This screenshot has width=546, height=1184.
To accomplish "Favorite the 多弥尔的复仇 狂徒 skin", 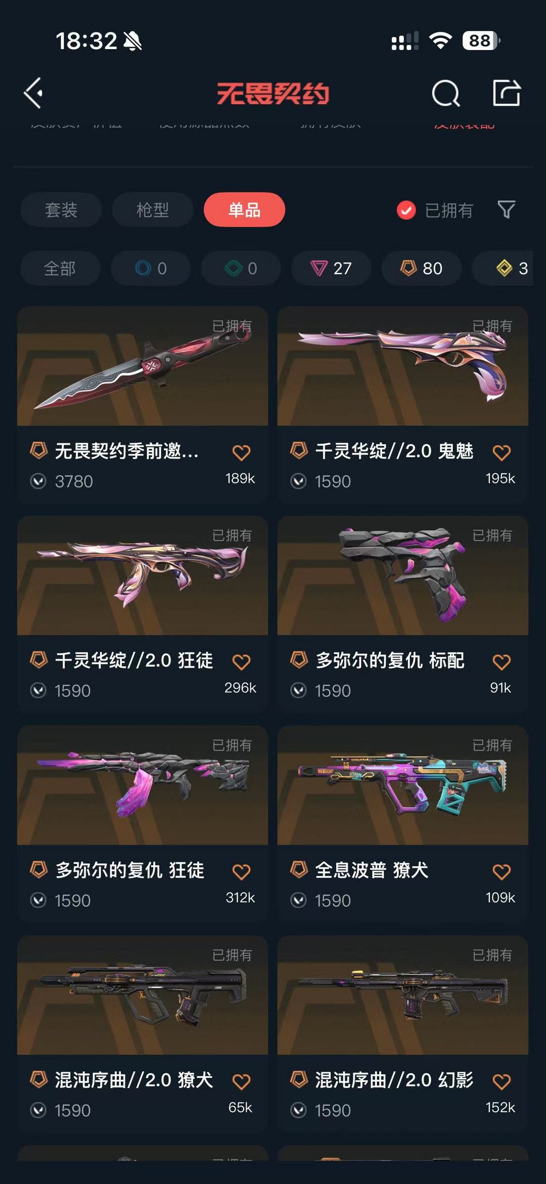I will pyautogui.click(x=241, y=871).
